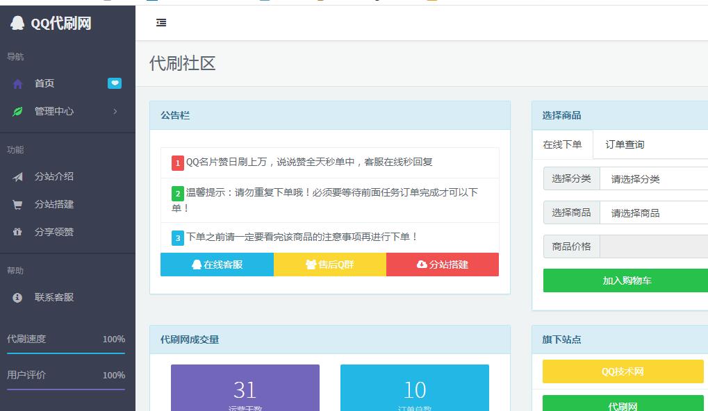The height and width of the screenshot is (411, 708).
Task: Click the info circle icon for 联系客服
Action: [x=17, y=298]
